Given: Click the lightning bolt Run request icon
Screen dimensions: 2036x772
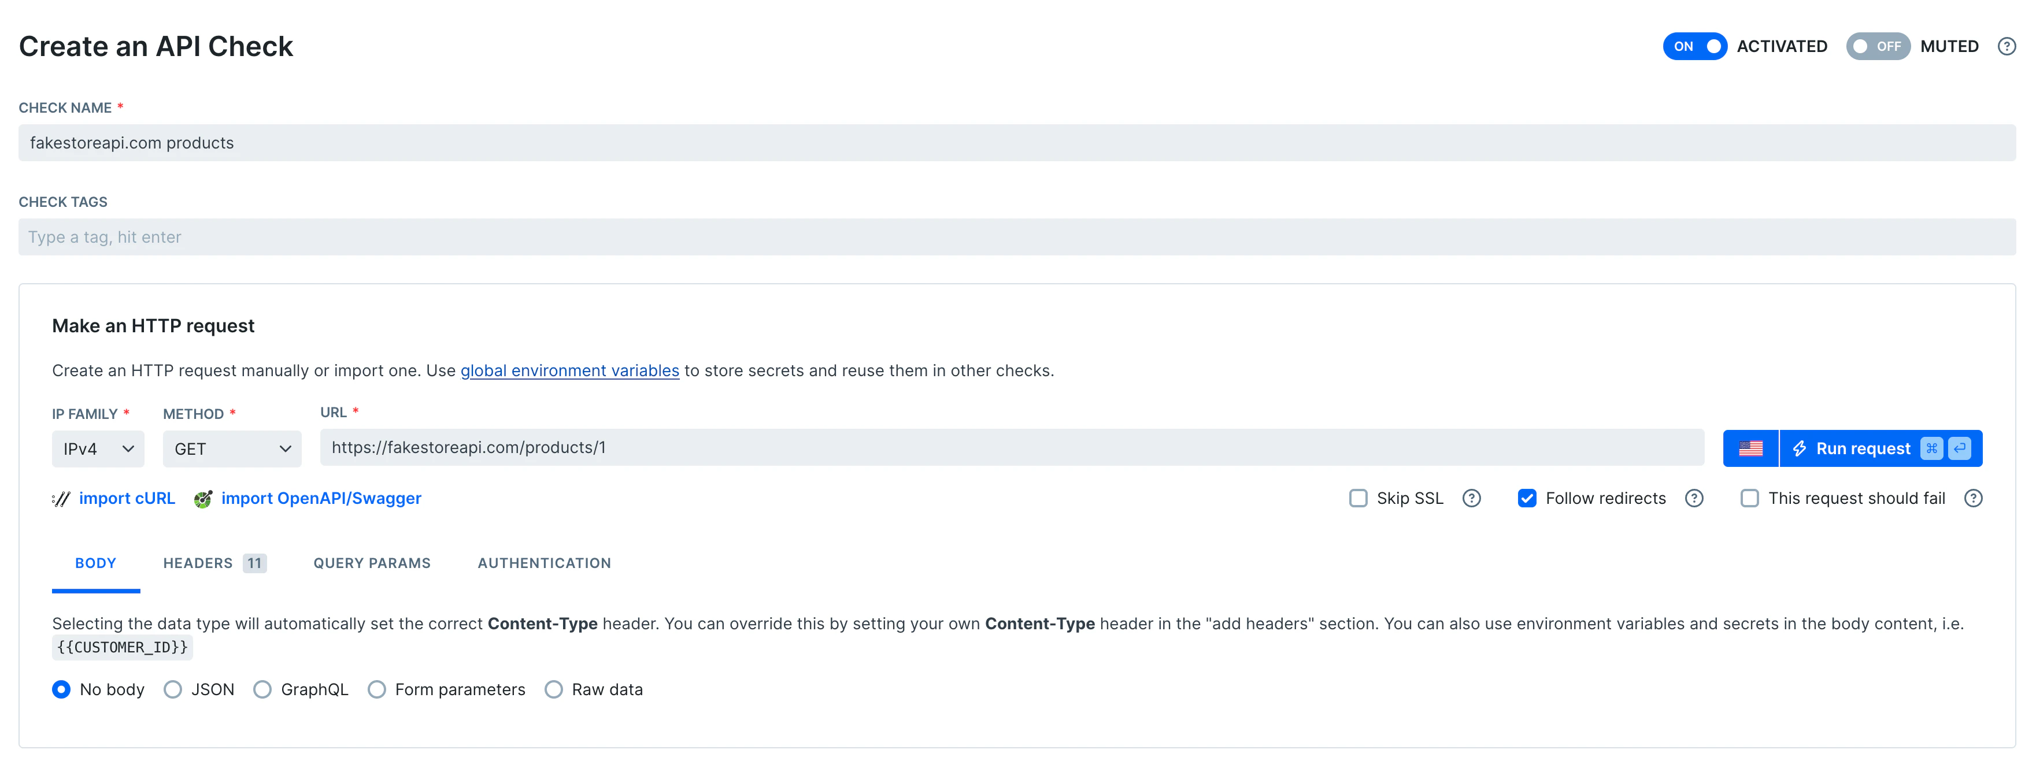Looking at the screenshot, I should 1800,448.
